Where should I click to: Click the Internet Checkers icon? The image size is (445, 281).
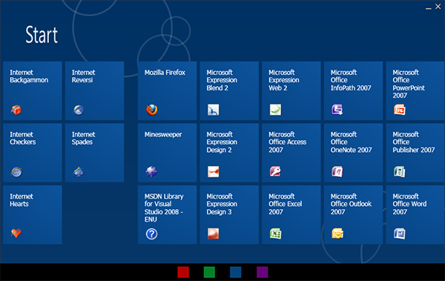click(x=16, y=172)
